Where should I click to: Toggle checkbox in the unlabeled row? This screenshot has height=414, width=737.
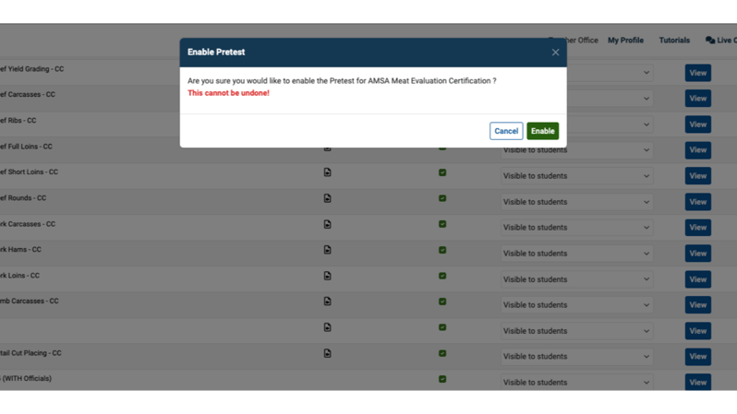[442, 327]
